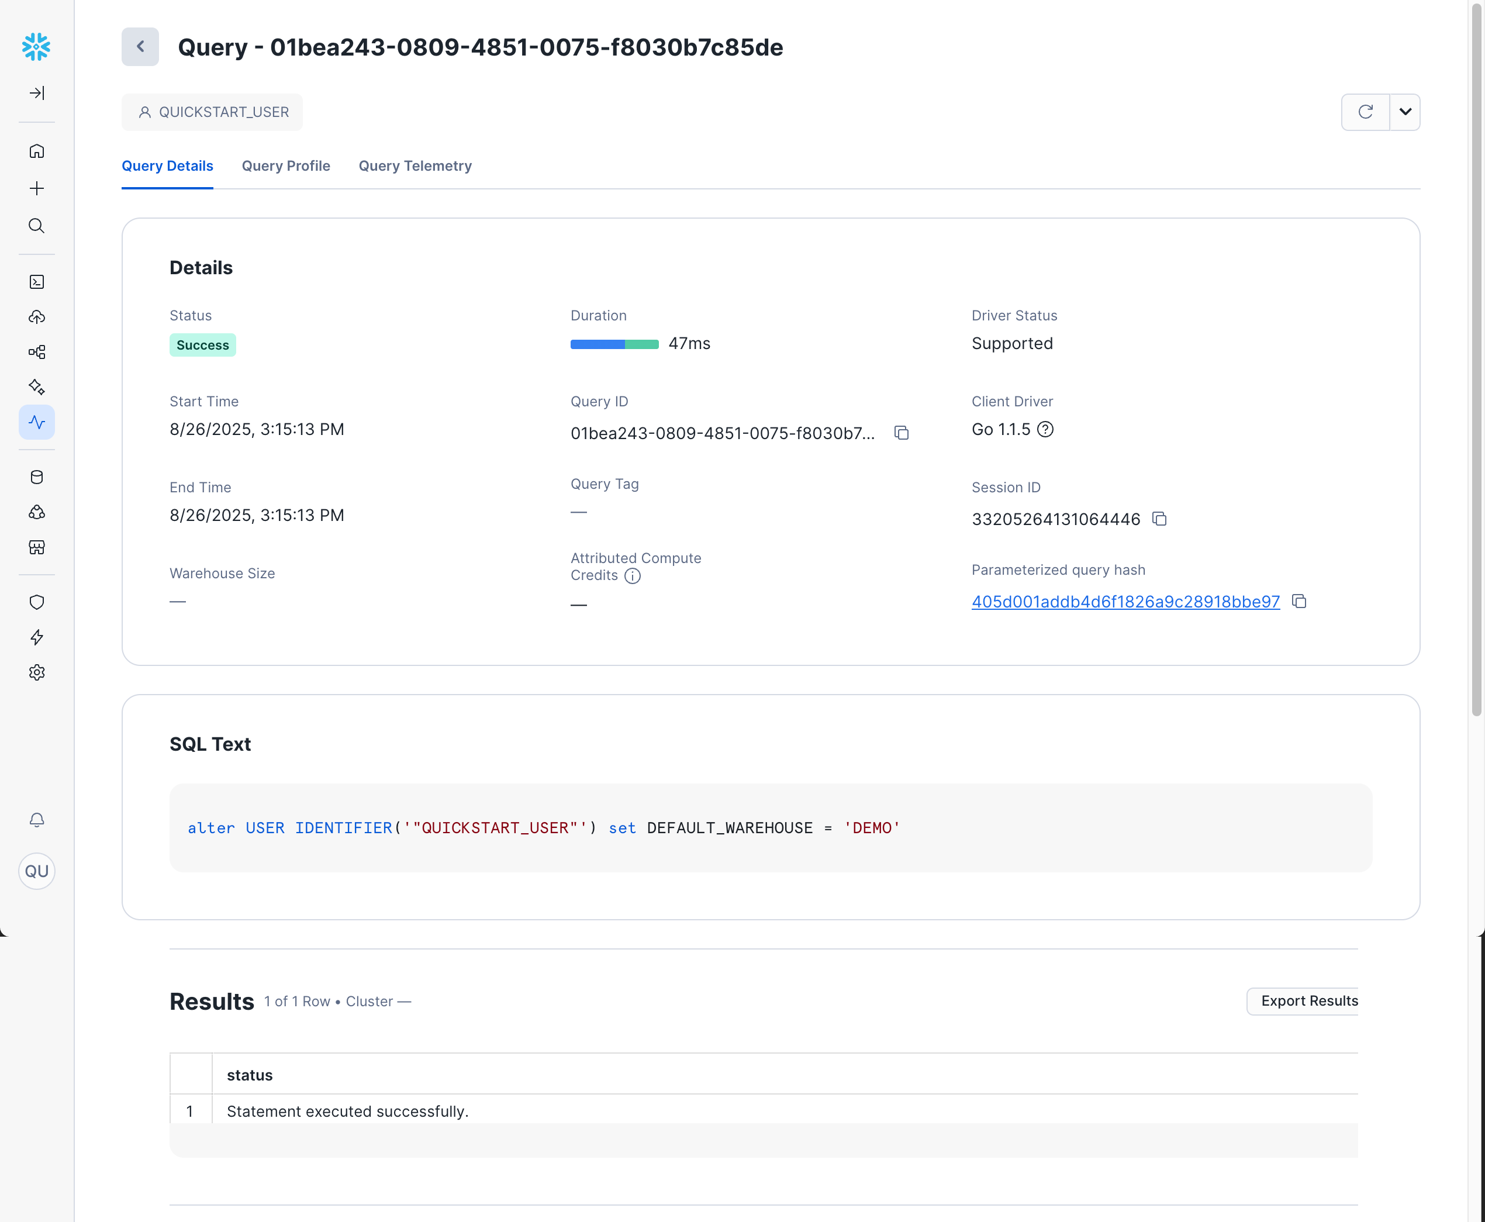The height and width of the screenshot is (1222, 1485).
Task: Open the Marketplace storefront icon
Action: click(x=37, y=548)
